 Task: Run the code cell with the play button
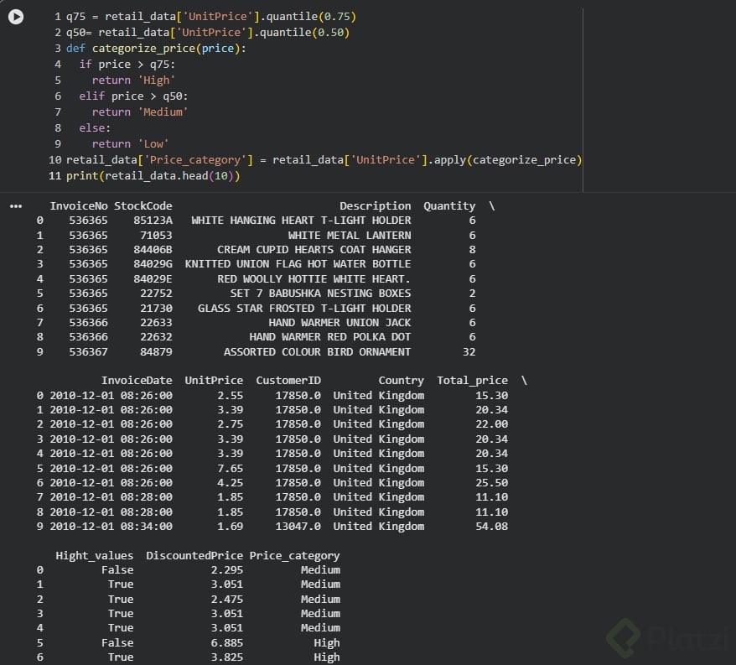point(16,17)
